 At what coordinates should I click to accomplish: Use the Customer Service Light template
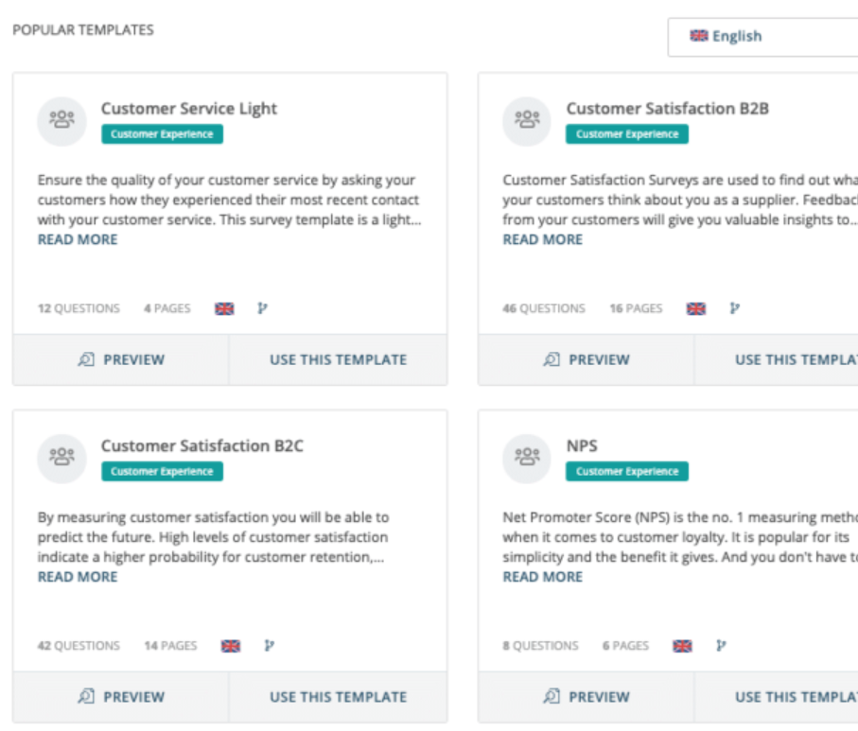click(x=337, y=359)
